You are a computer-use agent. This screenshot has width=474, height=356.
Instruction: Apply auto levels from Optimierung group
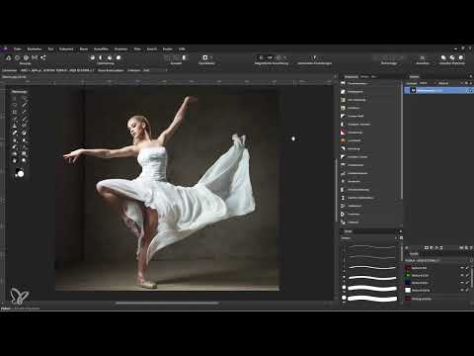pos(93,57)
